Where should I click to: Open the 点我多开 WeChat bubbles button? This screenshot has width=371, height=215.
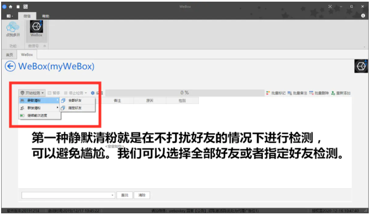tap(13, 29)
